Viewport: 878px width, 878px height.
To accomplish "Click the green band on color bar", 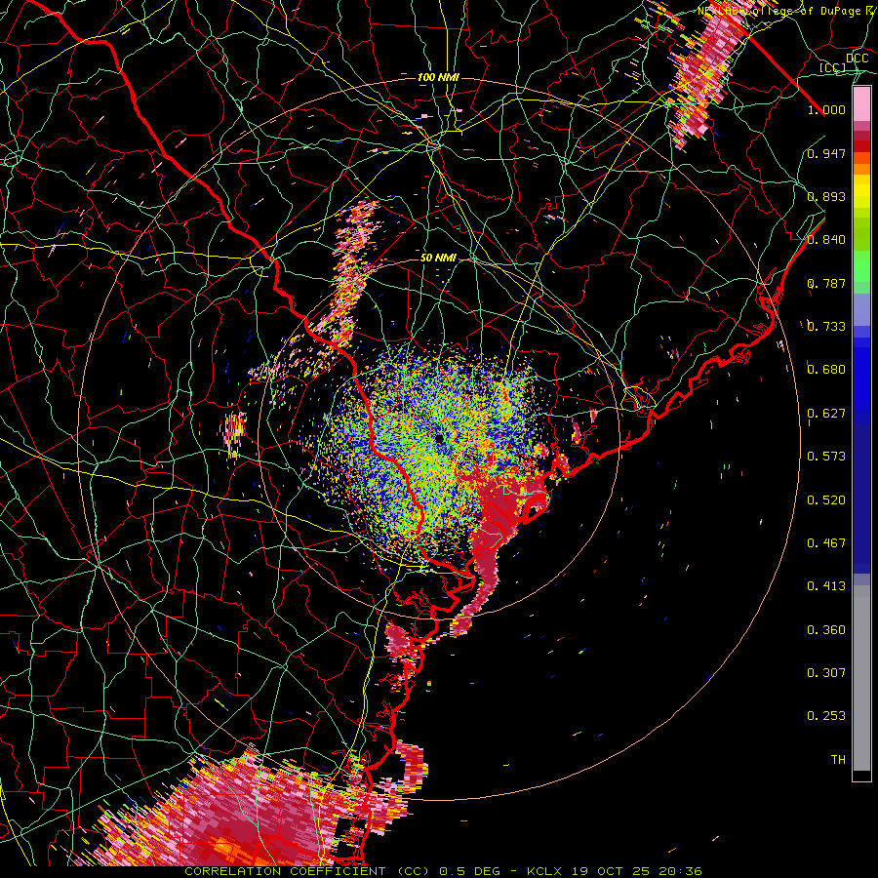I will [x=861, y=266].
